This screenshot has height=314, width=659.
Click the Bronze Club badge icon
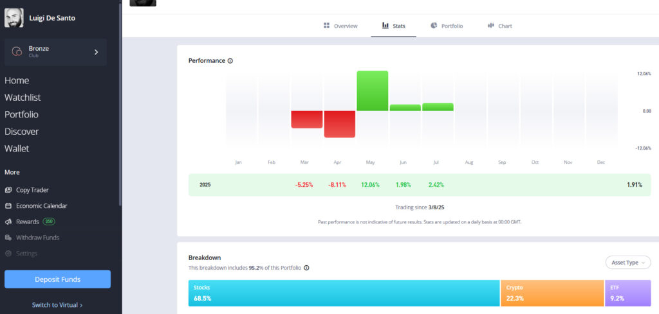(17, 52)
